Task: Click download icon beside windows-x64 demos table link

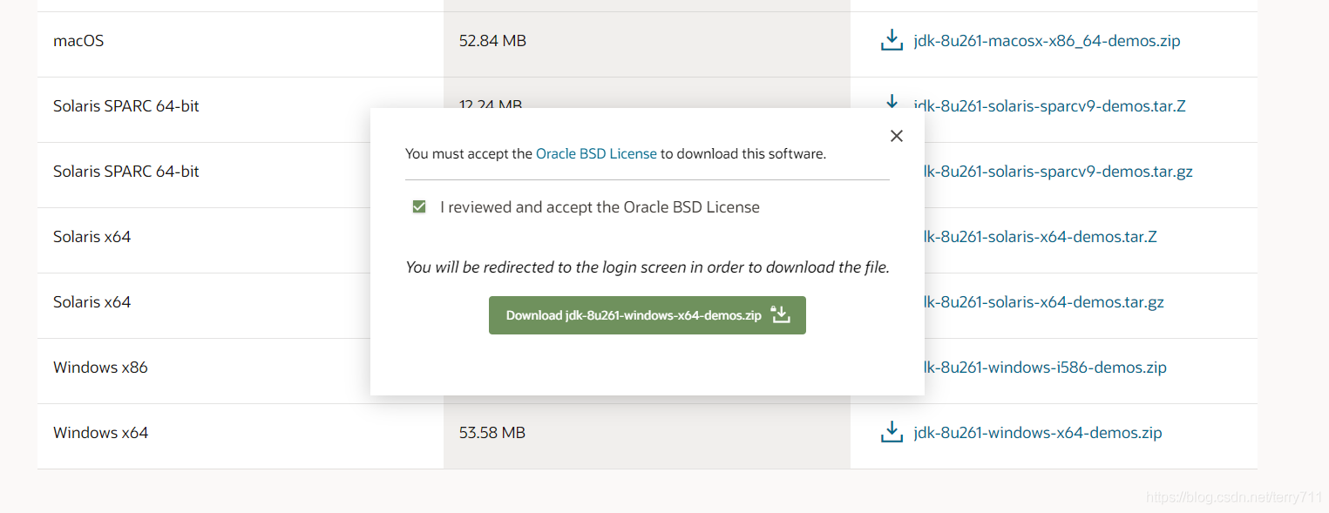Action: pos(892,432)
